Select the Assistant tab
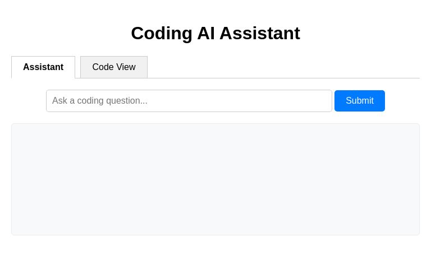The width and height of the screenshot is (431, 269). (x=43, y=67)
